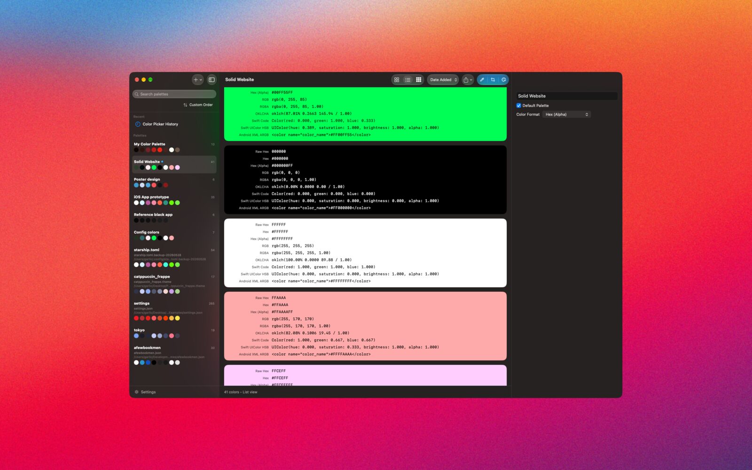Viewport: 752px width, 470px height.
Task: Click the add new palette plus button
Action: tap(198, 80)
